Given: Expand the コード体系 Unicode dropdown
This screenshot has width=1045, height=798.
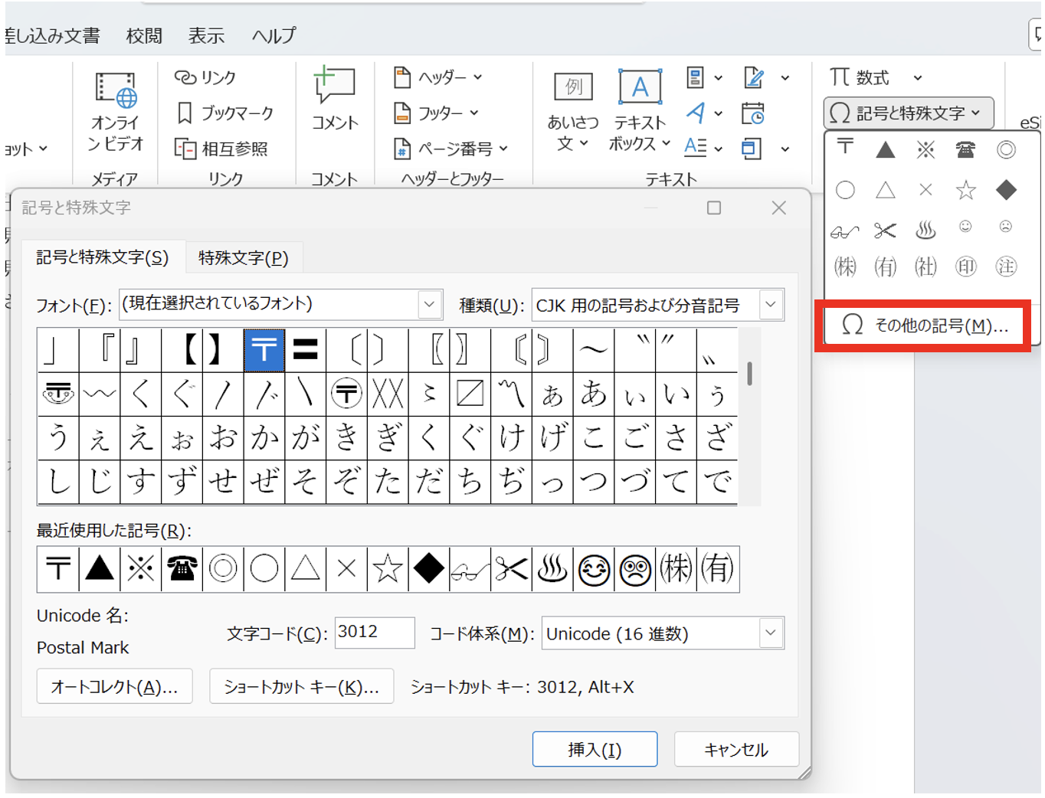Looking at the screenshot, I should (771, 633).
